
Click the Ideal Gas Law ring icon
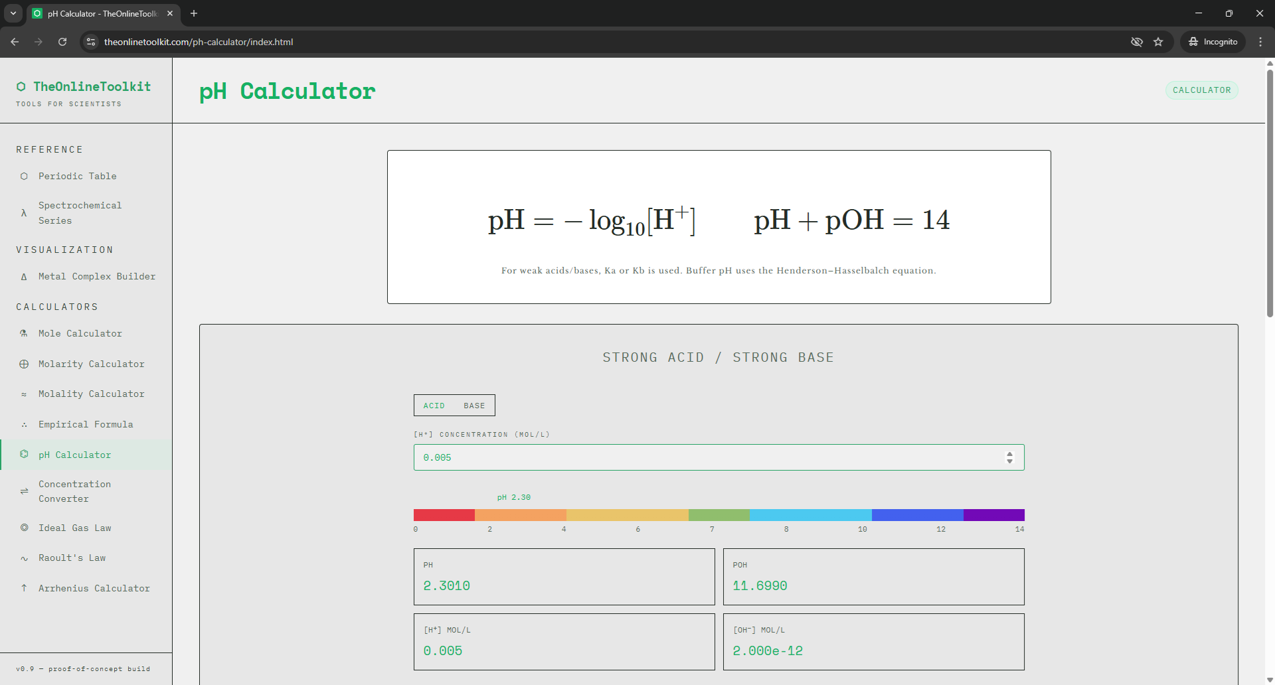click(24, 528)
